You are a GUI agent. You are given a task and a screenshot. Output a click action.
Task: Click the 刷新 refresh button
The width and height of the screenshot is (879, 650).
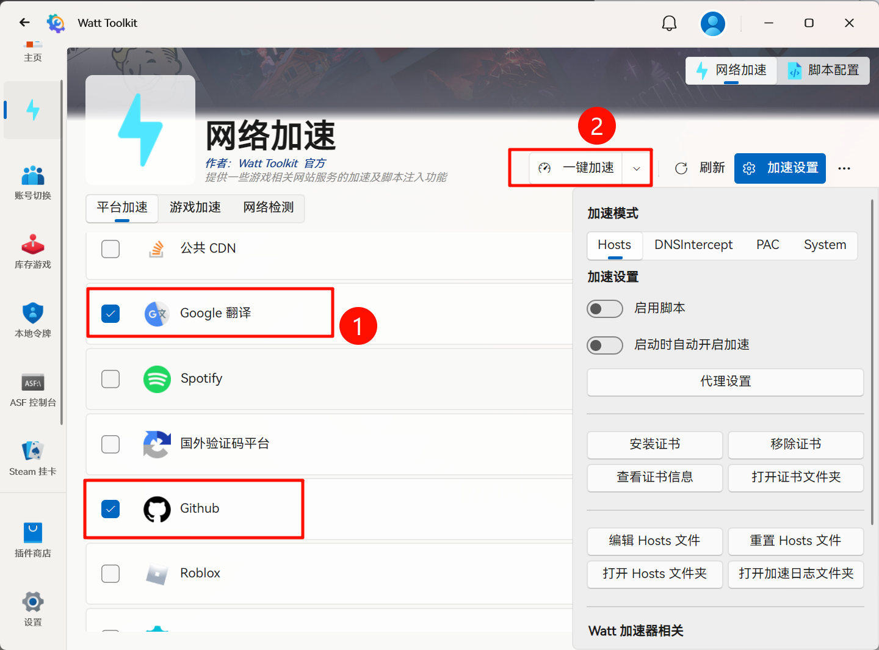point(700,168)
